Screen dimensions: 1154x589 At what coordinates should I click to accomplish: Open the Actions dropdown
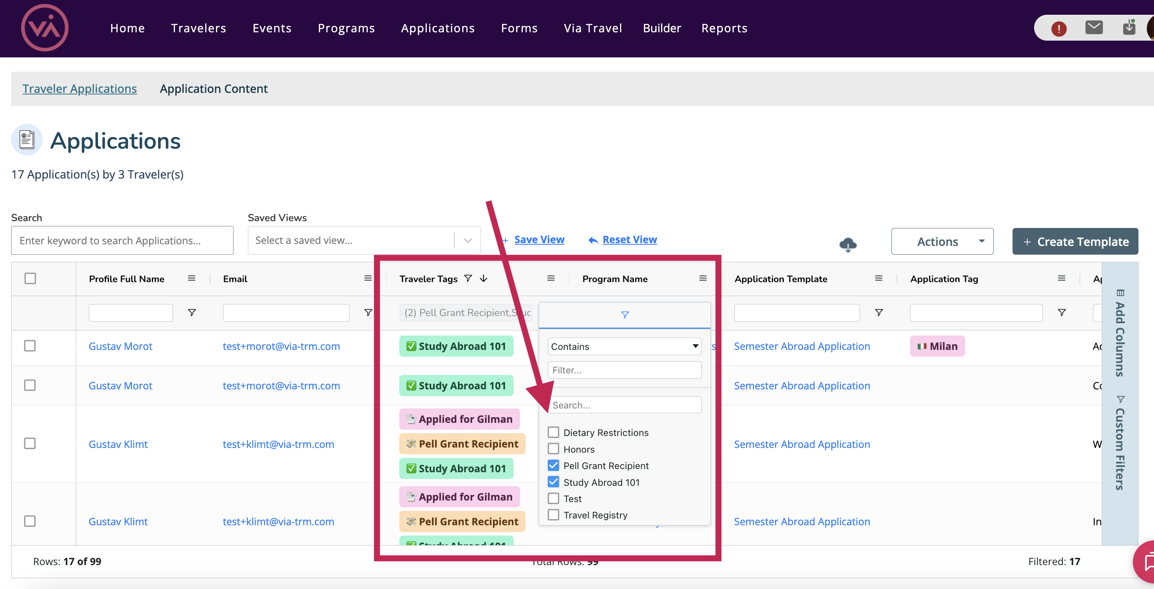pos(942,241)
